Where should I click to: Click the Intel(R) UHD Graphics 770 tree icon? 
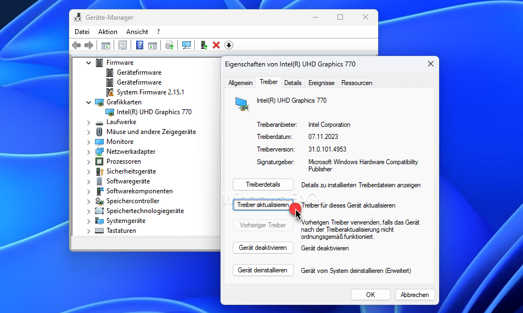[110, 112]
